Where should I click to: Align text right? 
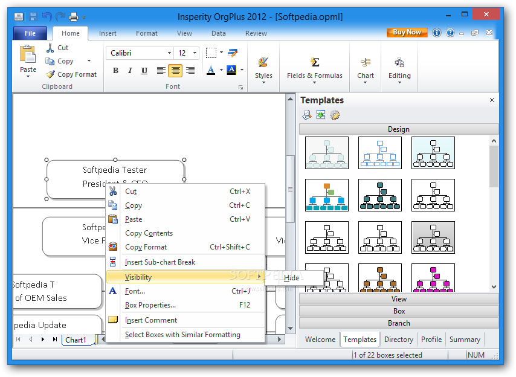click(190, 71)
